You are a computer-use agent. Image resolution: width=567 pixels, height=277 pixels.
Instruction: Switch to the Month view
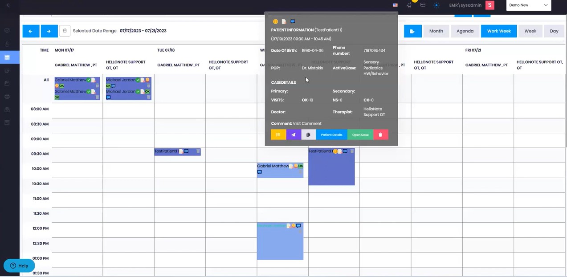coord(436,31)
